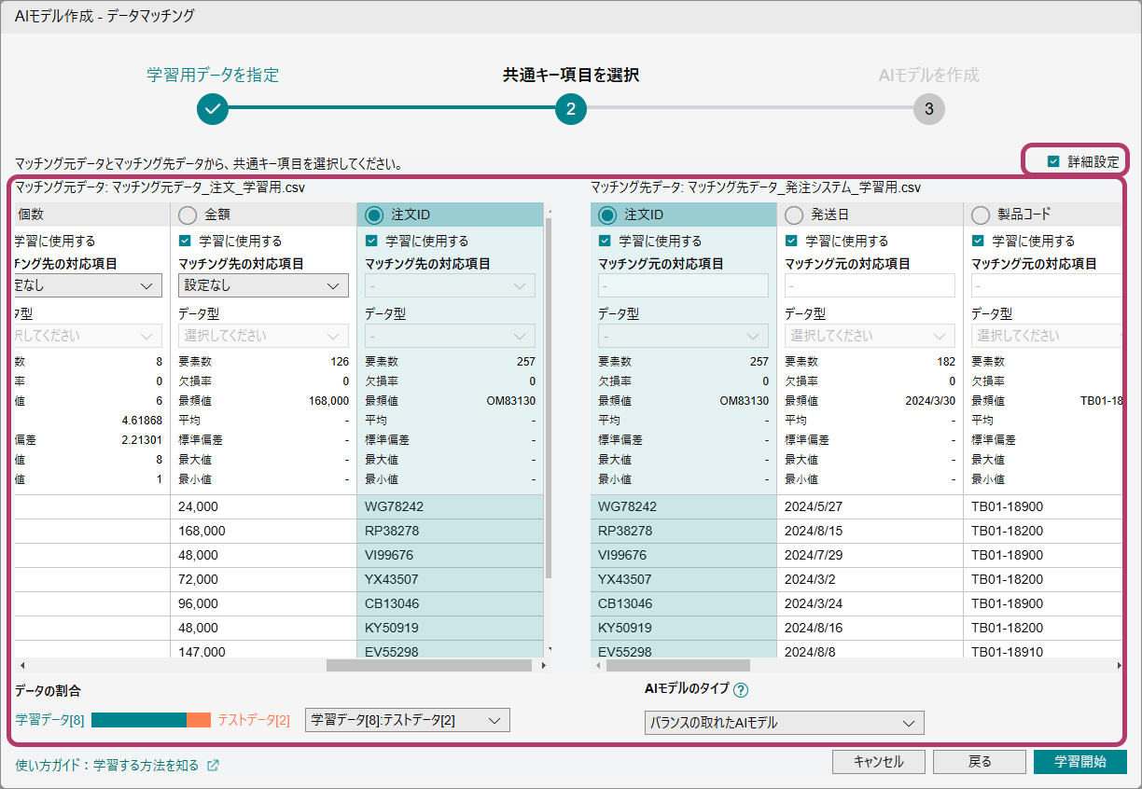
Task: Click AIモデルを作成 step label
Action: 929,75
